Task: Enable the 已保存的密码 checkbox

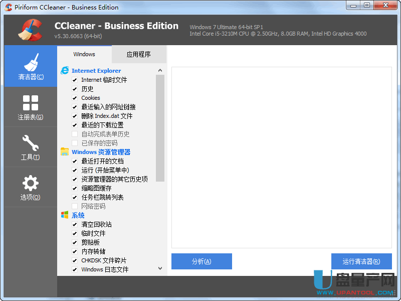Action: 75,143
